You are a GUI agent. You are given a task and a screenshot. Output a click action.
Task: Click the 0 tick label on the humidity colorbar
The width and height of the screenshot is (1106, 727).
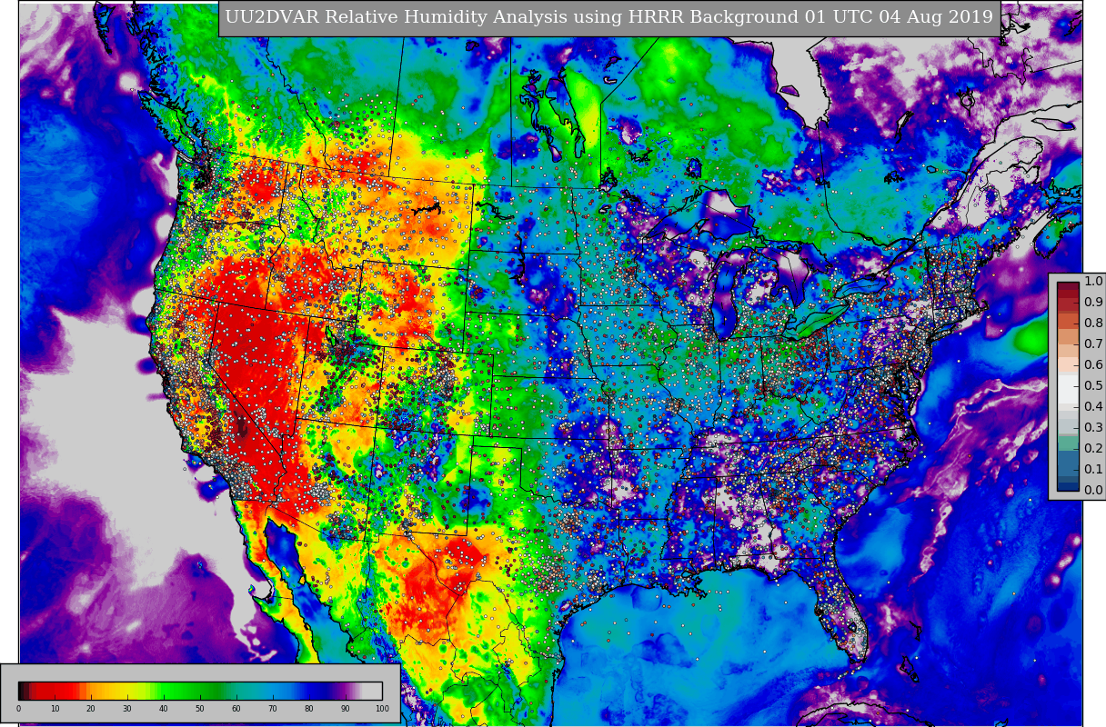pyautogui.click(x=18, y=709)
